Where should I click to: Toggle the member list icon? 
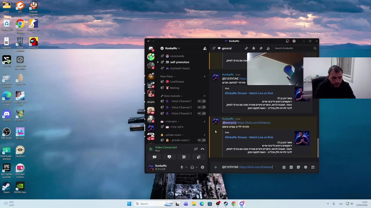(268, 48)
